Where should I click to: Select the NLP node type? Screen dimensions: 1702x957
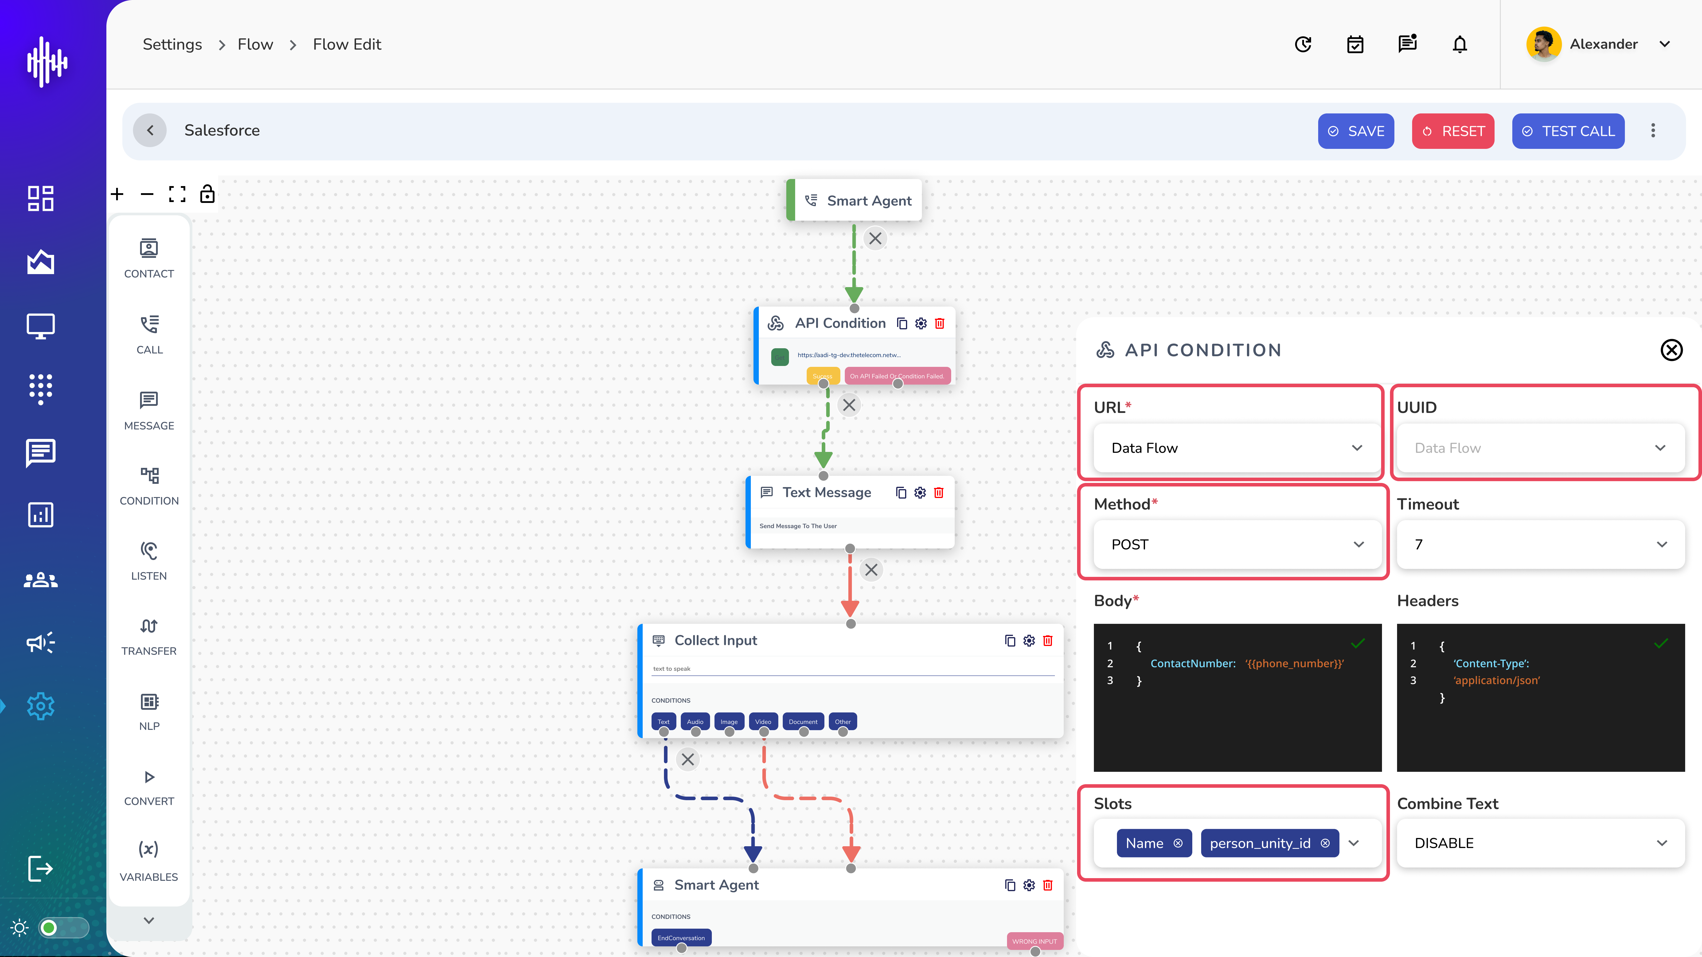click(x=149, y=712)
